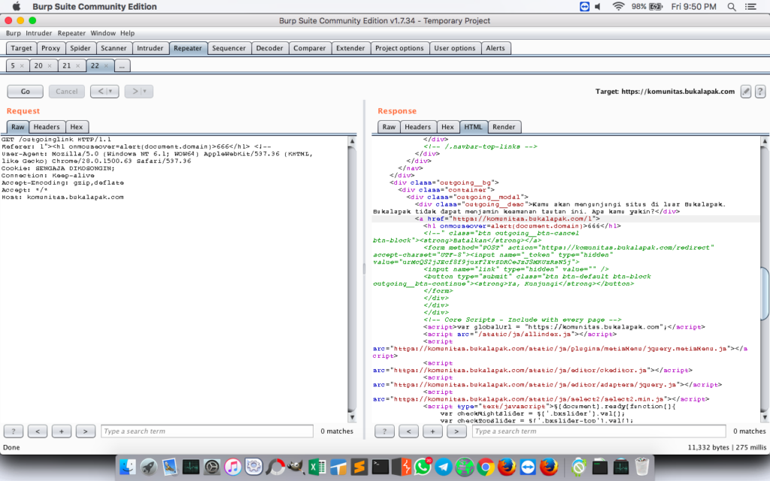The height and width of the screenshot is (481, 770).
Task: Open iTunes from the dock
Action: tap(232, 466)
